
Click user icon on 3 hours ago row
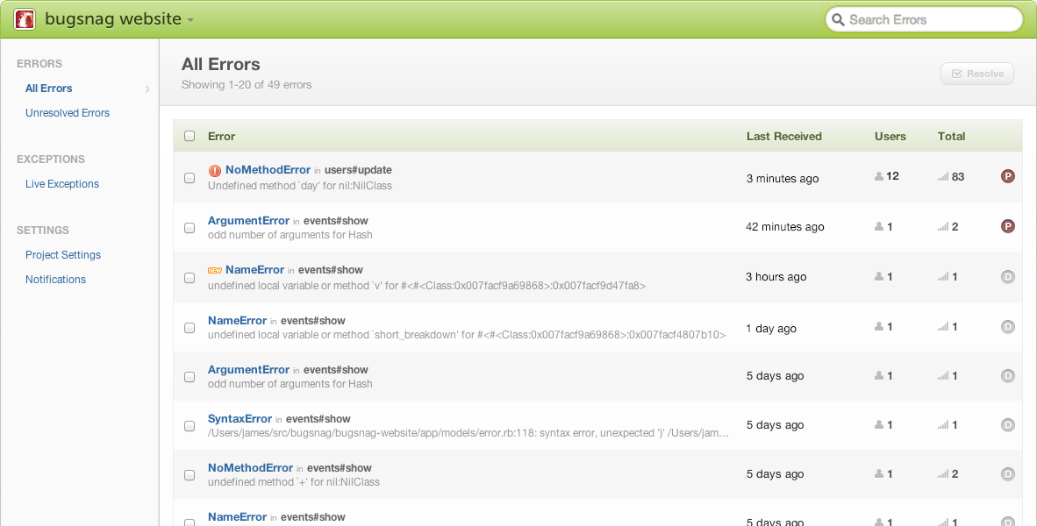[879, 277]
